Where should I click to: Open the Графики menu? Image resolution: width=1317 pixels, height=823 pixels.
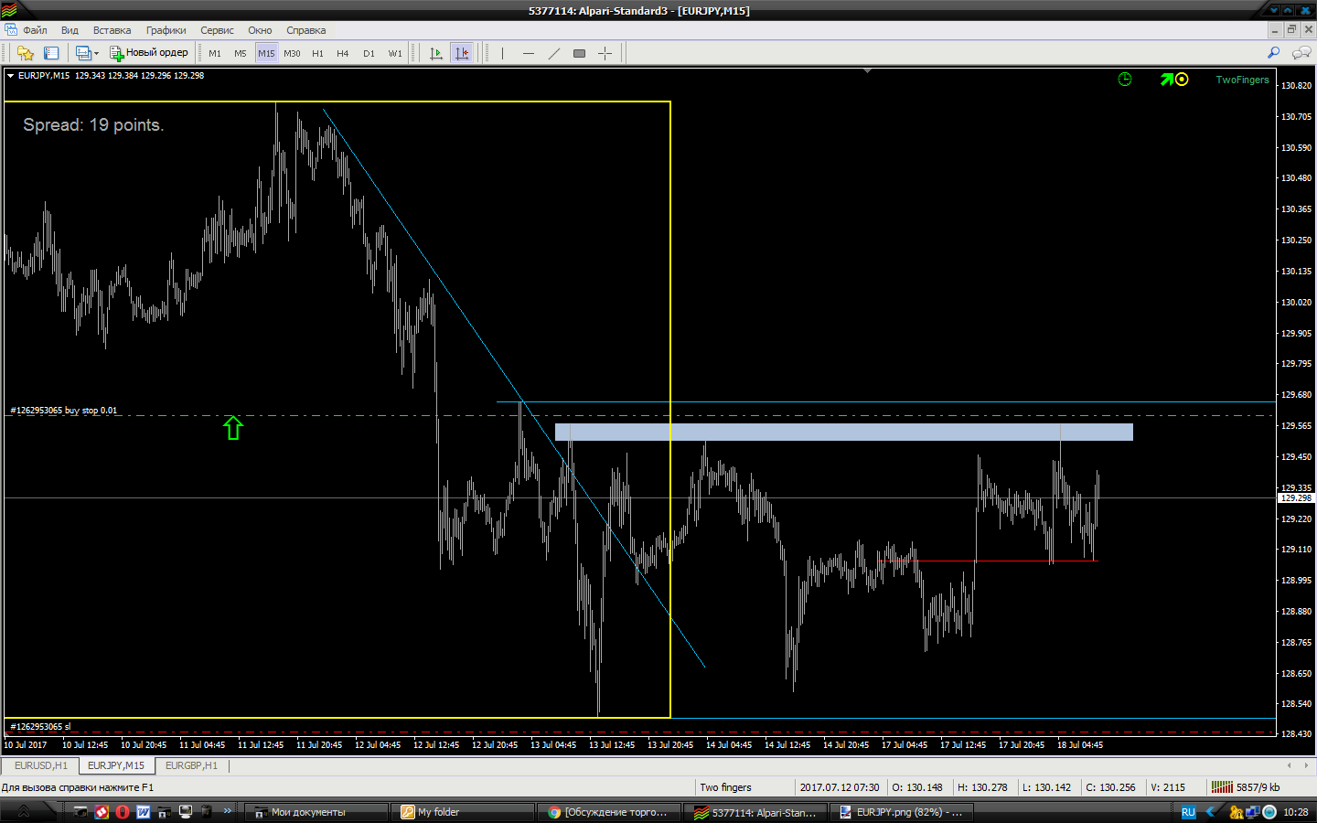[x=166, y=30]
